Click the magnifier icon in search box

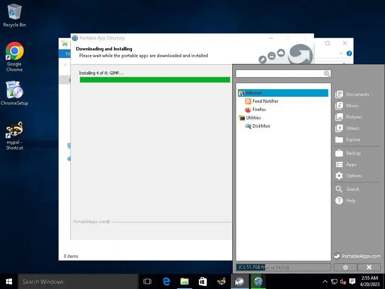(327, 73)
